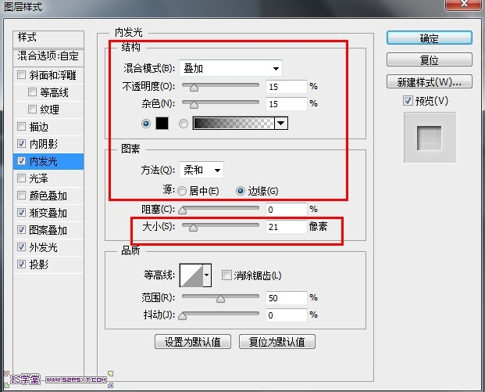
Task: Toggle the 描边 effect checkbox
Action: (21, 127)
